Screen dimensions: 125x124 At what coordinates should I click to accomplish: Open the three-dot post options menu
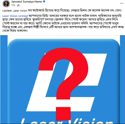[x=122, y=3]
